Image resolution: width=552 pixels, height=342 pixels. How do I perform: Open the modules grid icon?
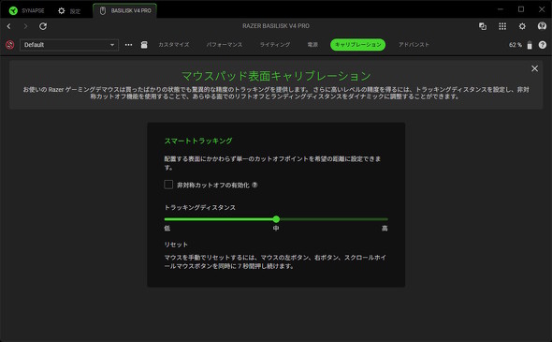click(502, 26)
